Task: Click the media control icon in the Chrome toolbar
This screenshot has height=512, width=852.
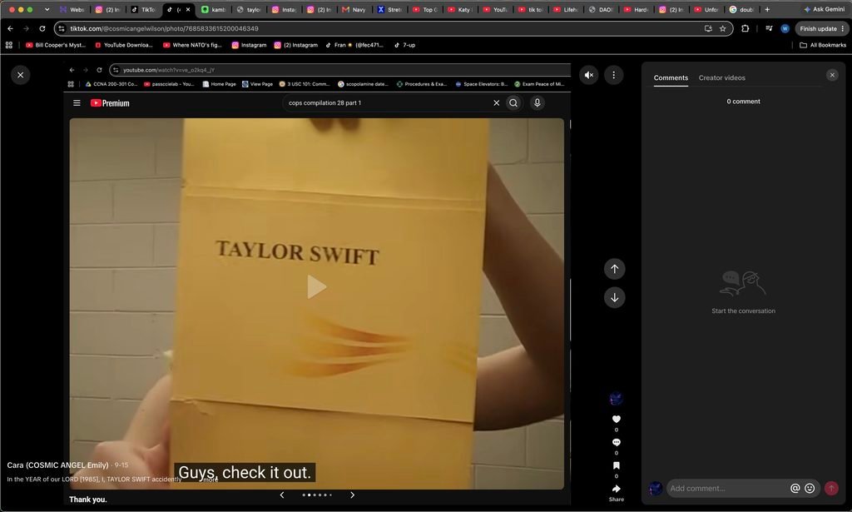Action: coord(769,28)
